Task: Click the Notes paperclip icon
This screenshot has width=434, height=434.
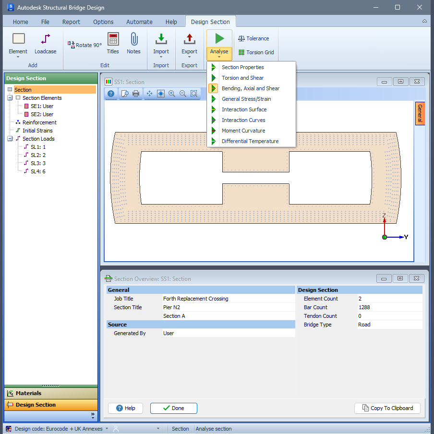Action: pyautogui.click(x=134, y=39)
